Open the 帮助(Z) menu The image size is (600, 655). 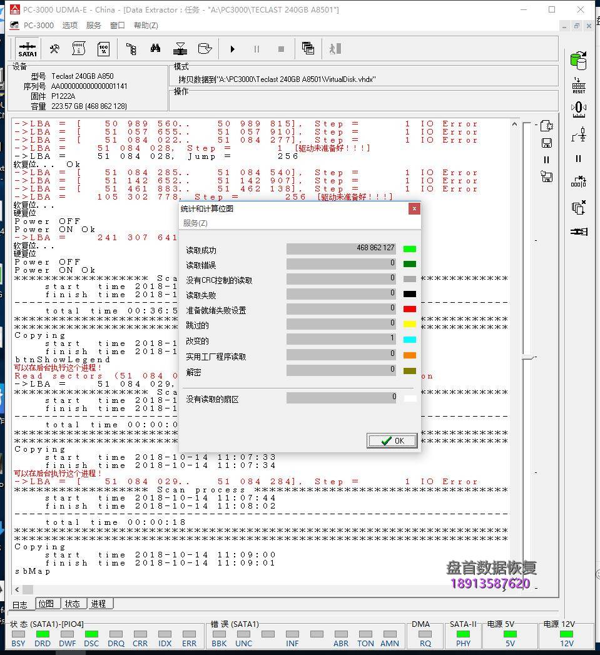coord(146,26)
